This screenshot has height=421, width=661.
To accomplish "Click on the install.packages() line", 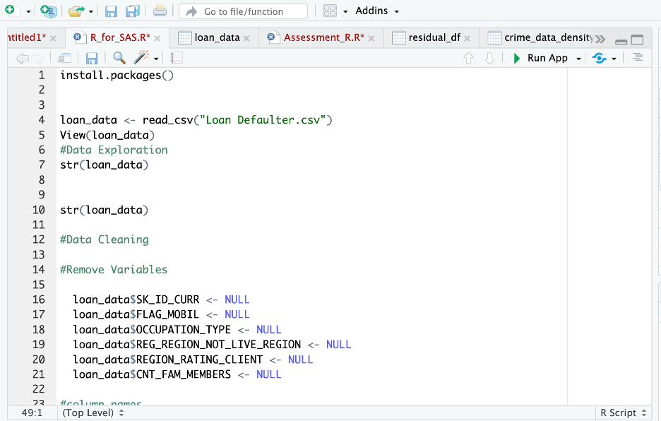I will 117,75.
